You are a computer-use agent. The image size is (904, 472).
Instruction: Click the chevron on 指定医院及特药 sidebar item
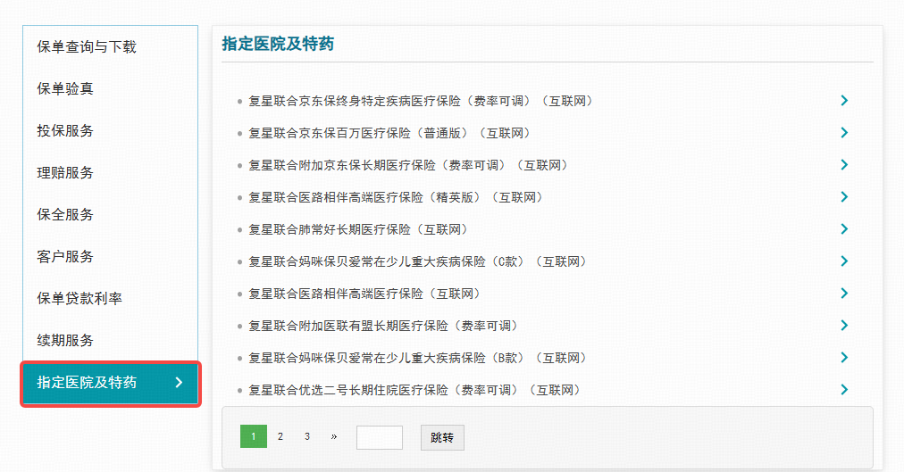179,383
